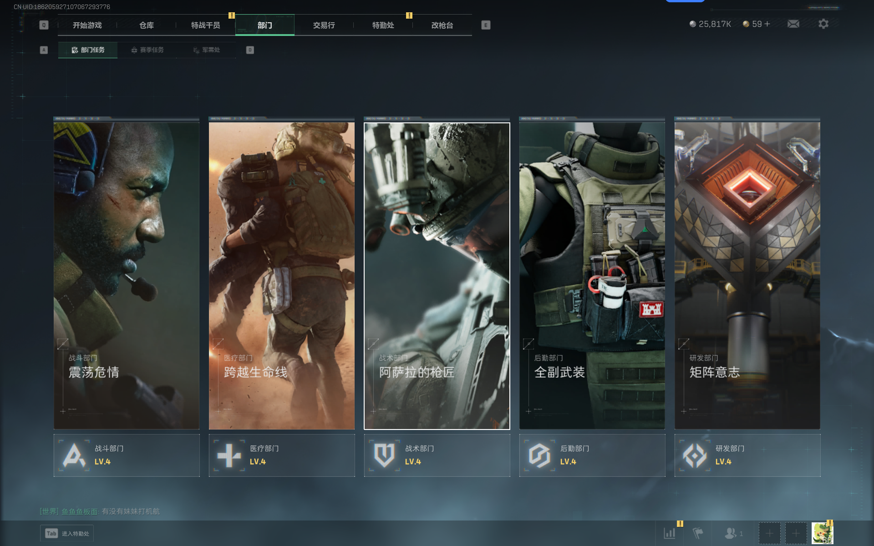The image size is (874, 546).
Task: Select the 军需处 sub-tab
Action: 206,50
